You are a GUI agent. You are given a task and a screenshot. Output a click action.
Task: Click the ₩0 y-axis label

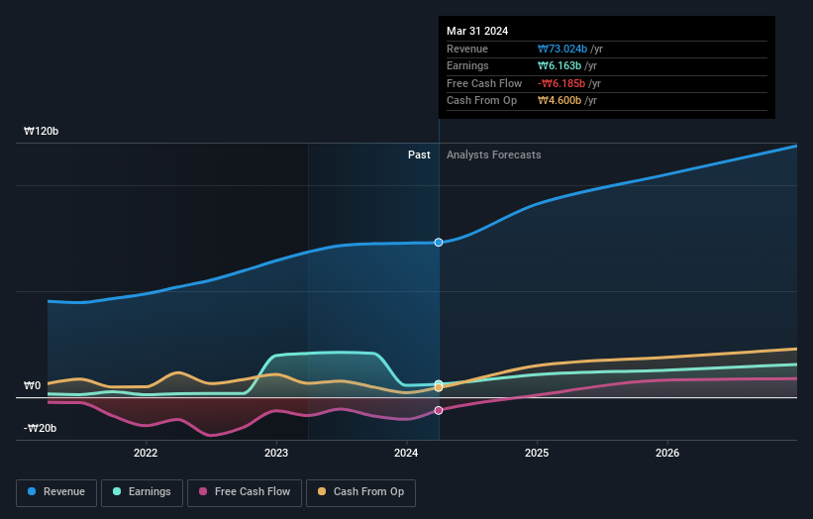32,385
